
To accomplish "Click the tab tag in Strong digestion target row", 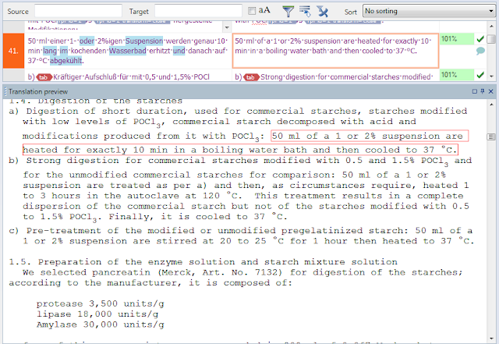I will [251, 77].
